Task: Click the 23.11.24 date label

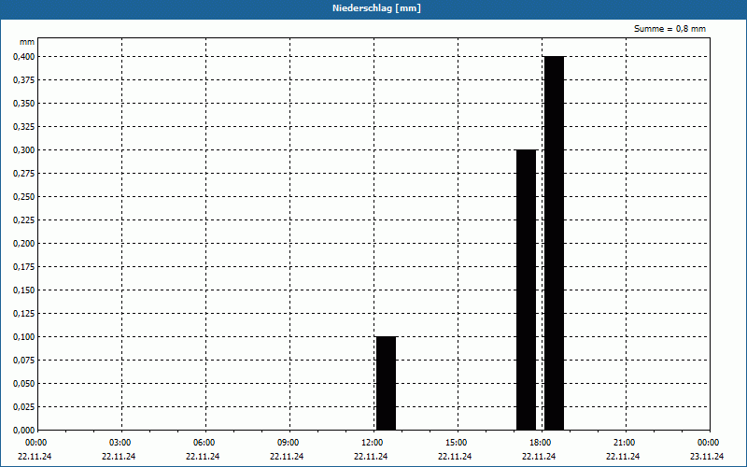Action: [707, 457]
